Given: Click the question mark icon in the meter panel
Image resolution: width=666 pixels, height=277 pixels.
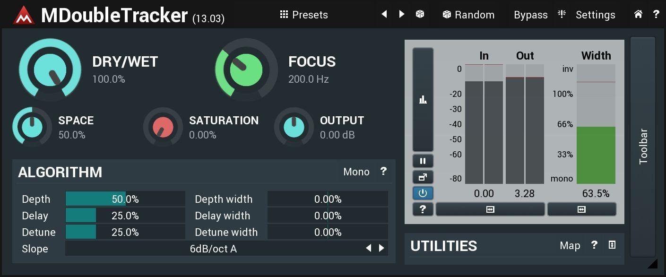Looking at the screenshot, I should pyautogui.click(x=423, y=209).
